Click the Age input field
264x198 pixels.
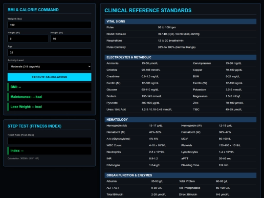pos(49,52)
